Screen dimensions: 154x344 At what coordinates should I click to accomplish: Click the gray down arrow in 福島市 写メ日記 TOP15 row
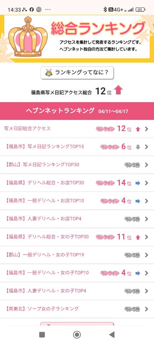(138, 147)
